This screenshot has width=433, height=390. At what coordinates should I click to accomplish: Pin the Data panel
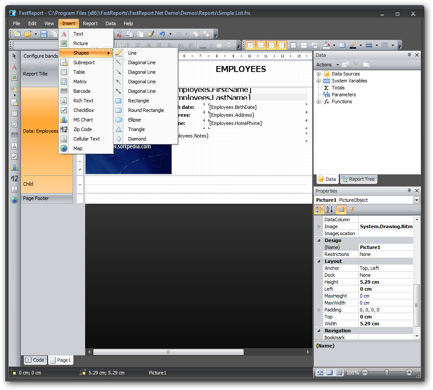[409, 55]
